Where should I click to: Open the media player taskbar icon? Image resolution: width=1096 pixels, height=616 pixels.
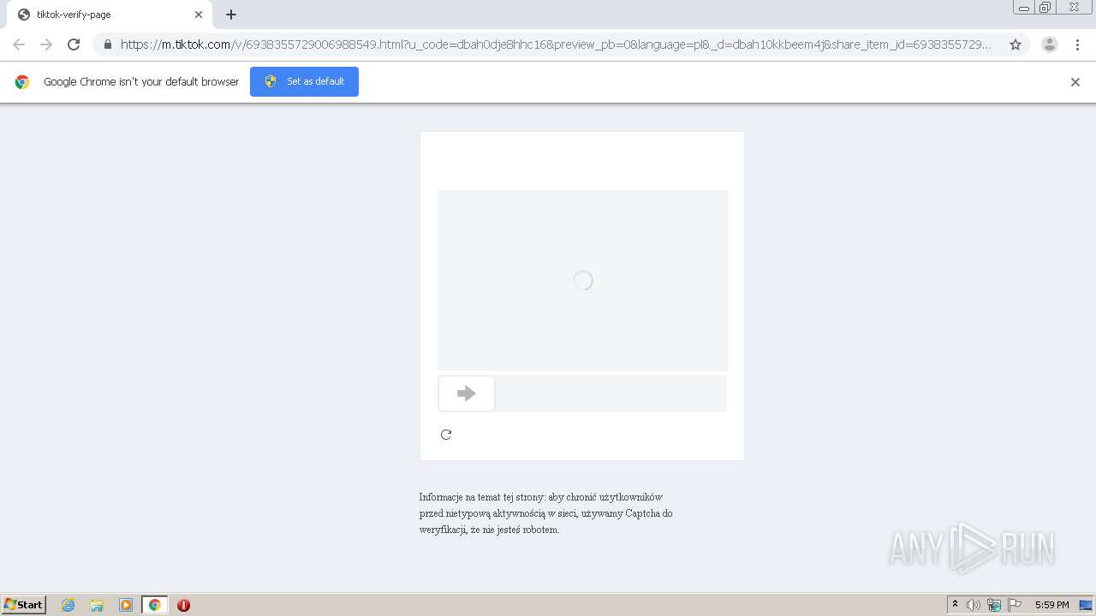click(126, 605)
